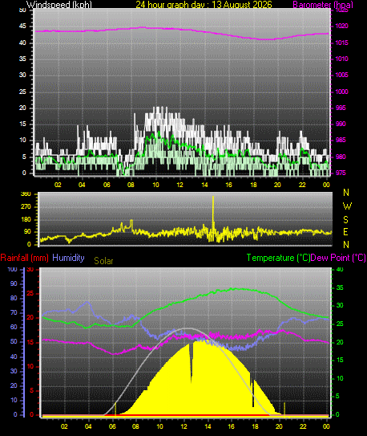The height and width of the screenshot is (436, 367).
Task: Select the "Rainfall (mm)" legend label
Action: pos(24,258)
